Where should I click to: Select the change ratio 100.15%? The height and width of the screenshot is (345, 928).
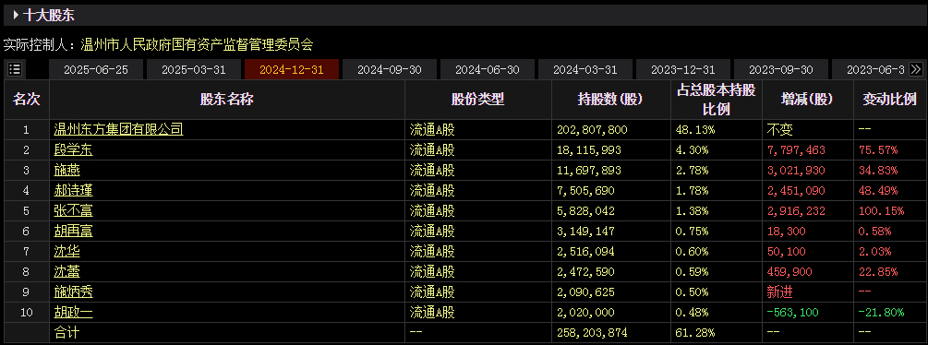pyautogui.click(x=881, y=211)
